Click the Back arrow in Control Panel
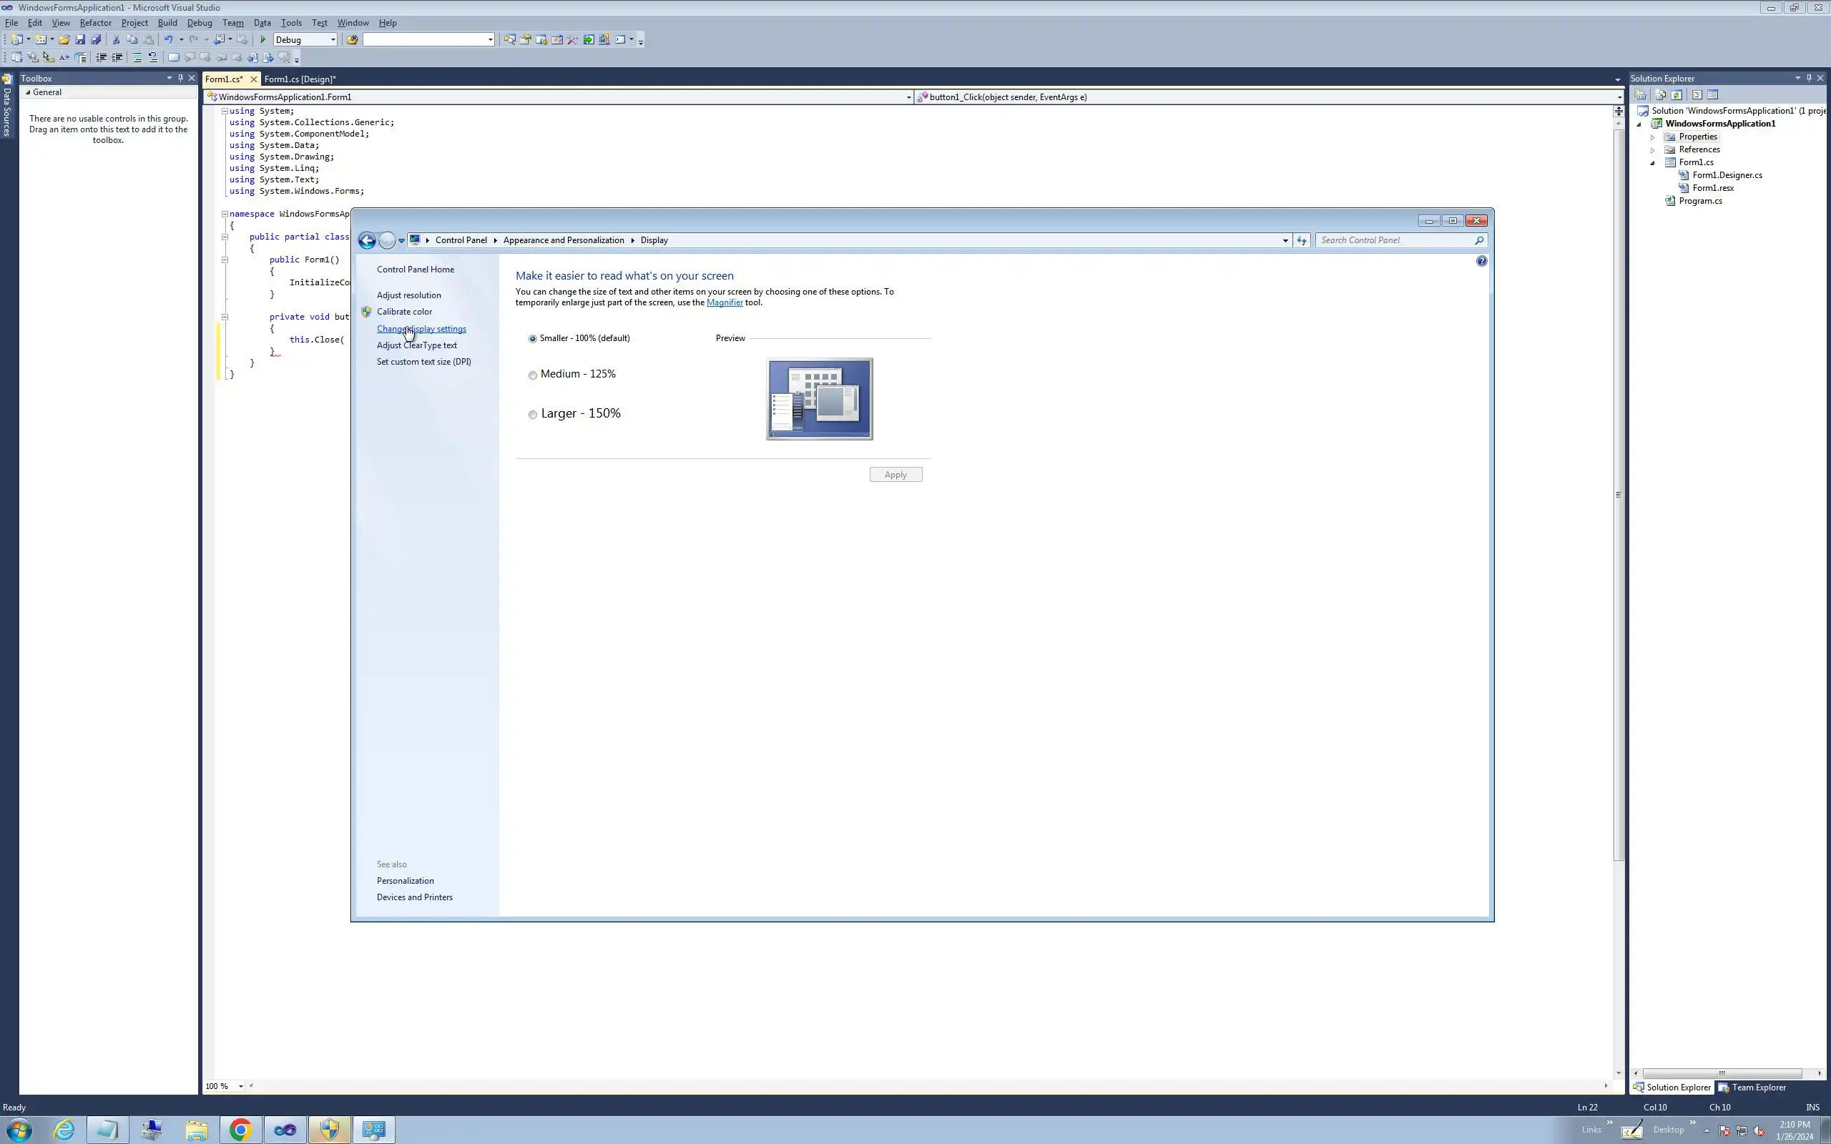 pyautogui.click(x=367, y=241)
